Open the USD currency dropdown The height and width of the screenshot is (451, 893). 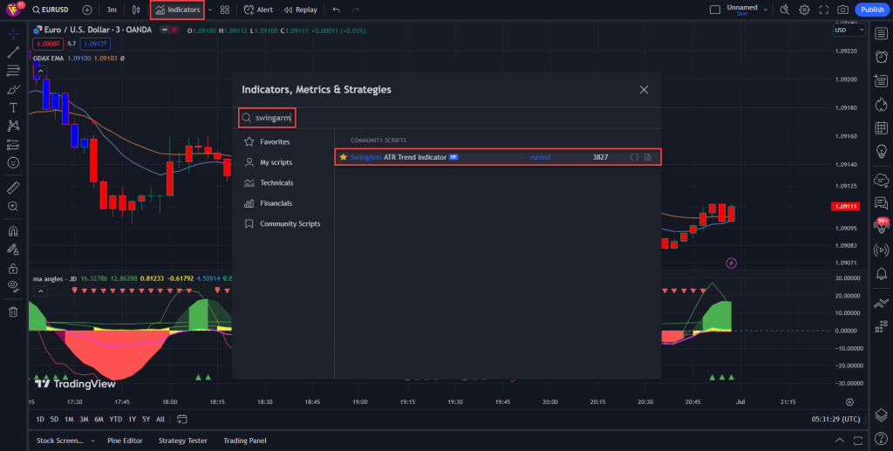pyautogui.click(x=849, y=31)
